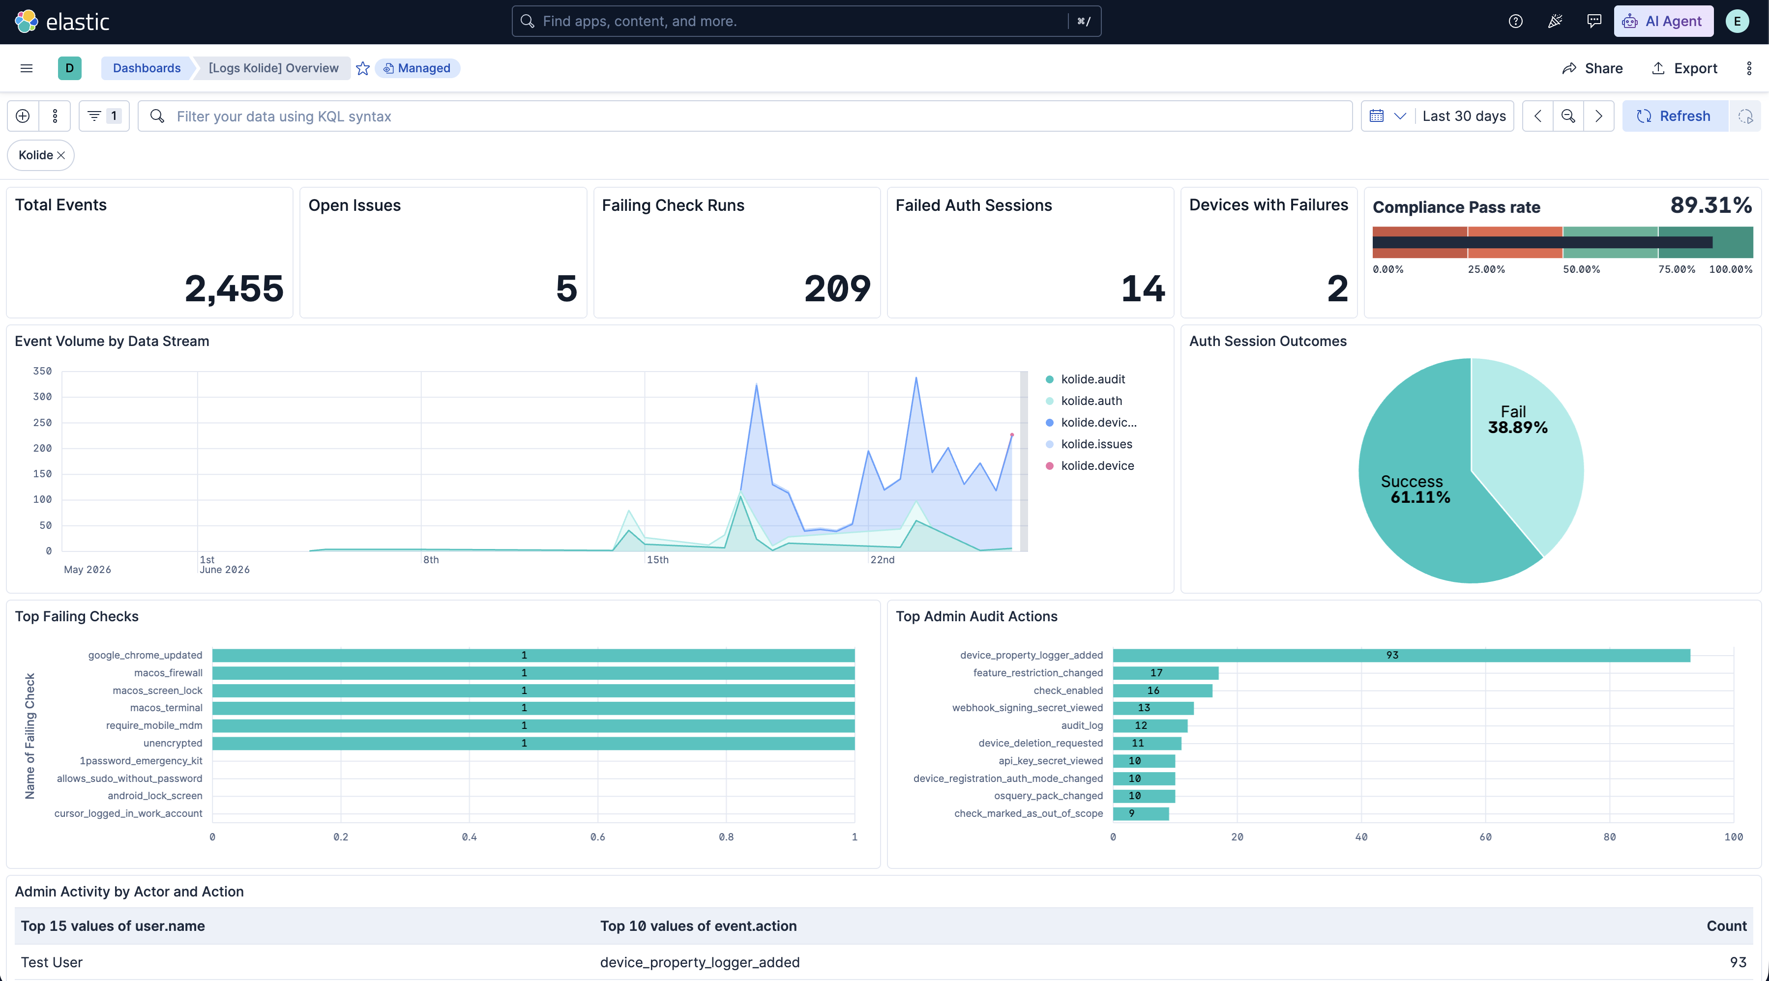
Task: Open the Last 30 days time picker
Action: point(1463,116)
